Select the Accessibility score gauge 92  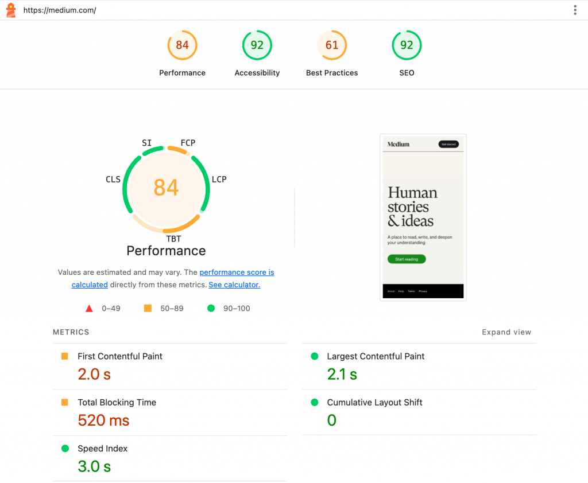click(x=257, y=45)
